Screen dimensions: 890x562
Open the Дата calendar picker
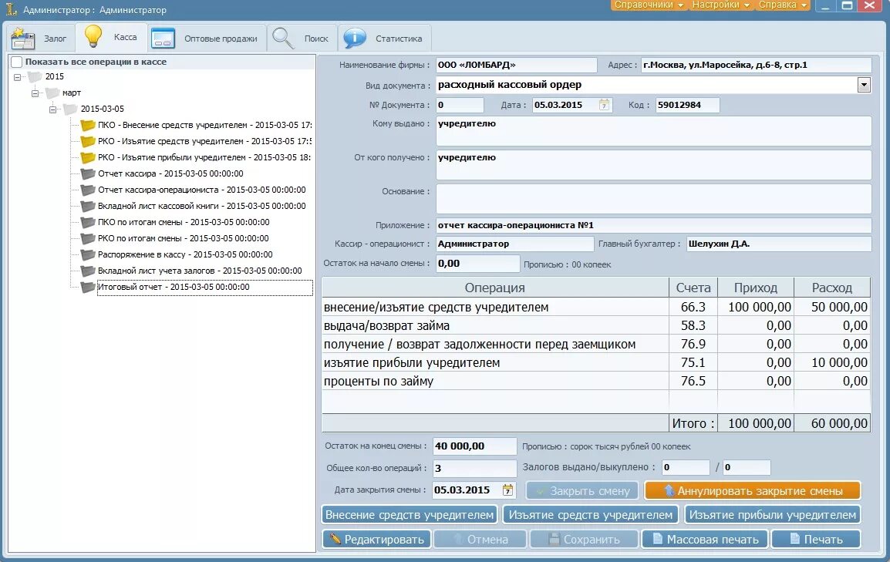(604, 105)
